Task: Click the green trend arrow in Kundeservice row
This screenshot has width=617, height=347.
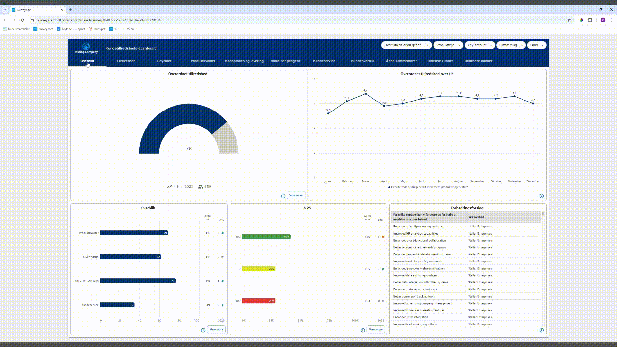Action: point(222,305)
